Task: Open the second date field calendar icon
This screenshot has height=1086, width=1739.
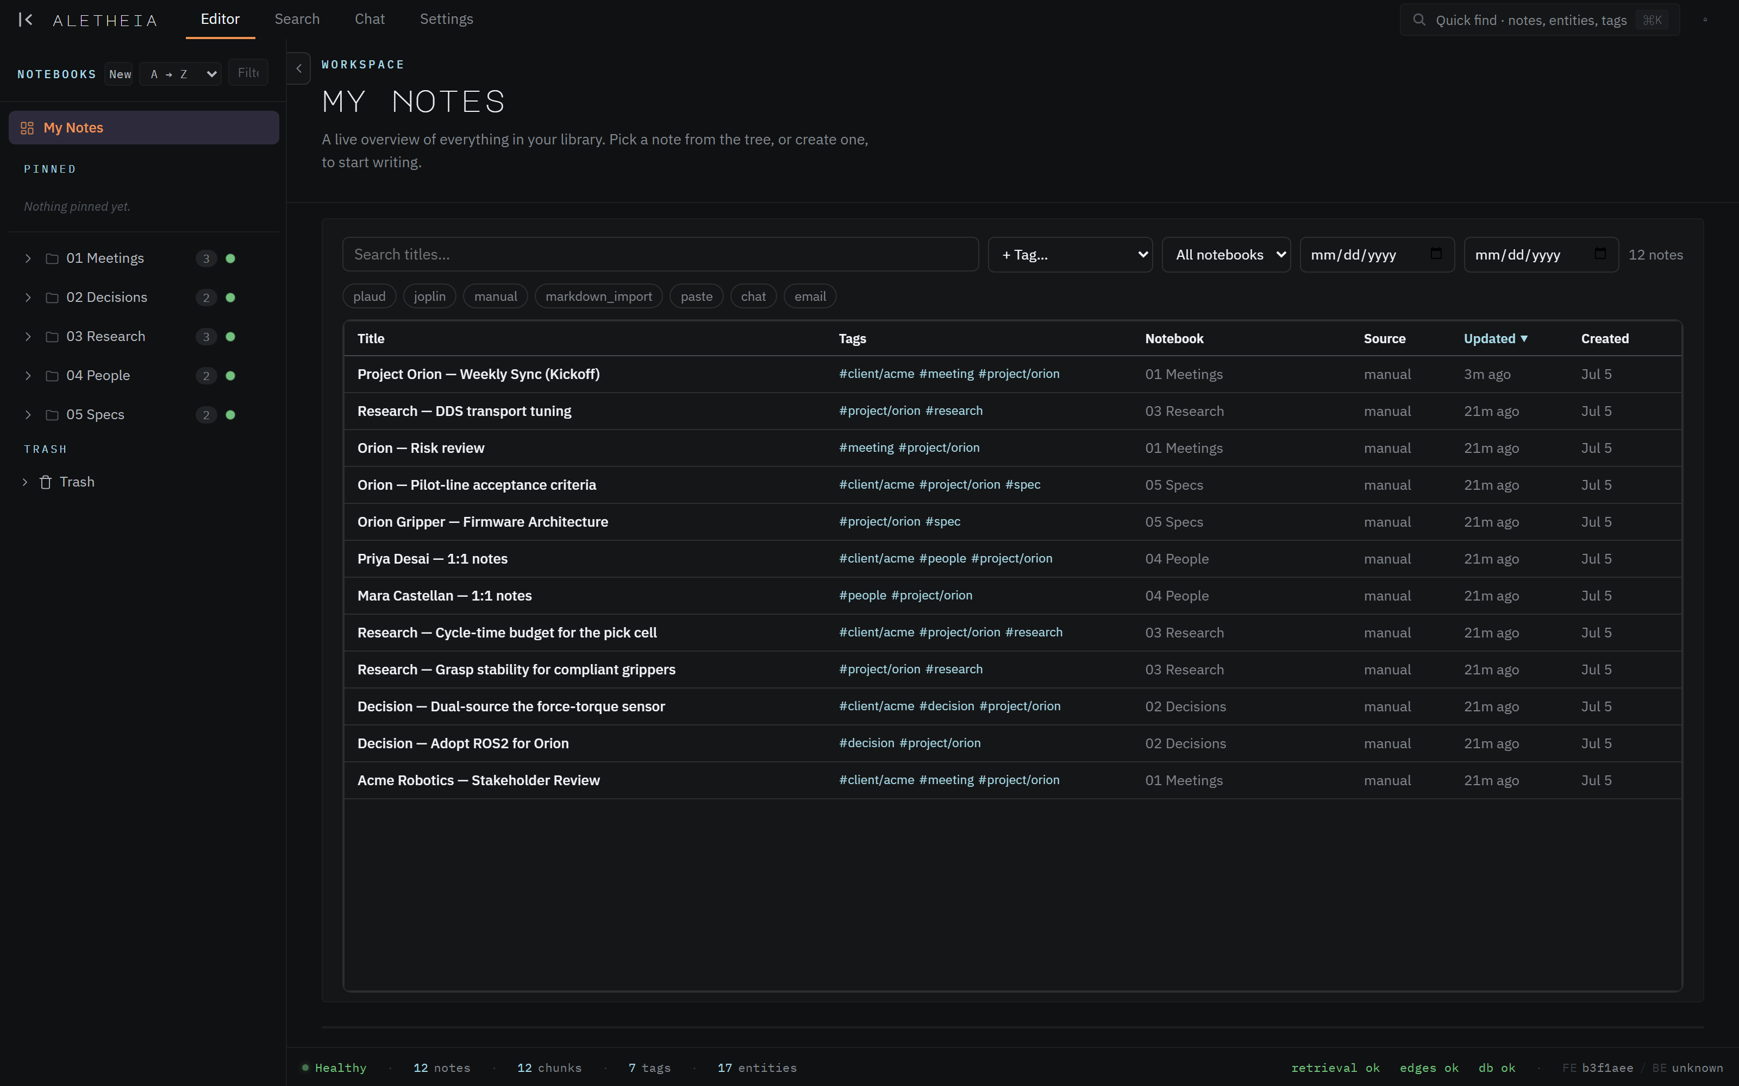Action: point(1599,254)
